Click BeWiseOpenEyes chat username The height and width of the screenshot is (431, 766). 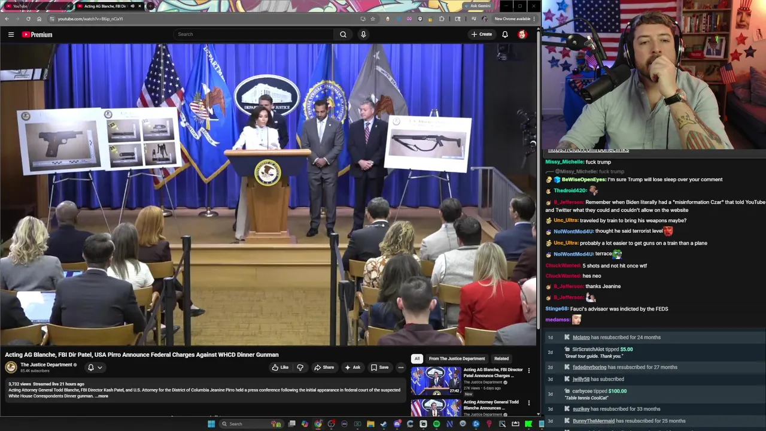[x=583, y=180]
